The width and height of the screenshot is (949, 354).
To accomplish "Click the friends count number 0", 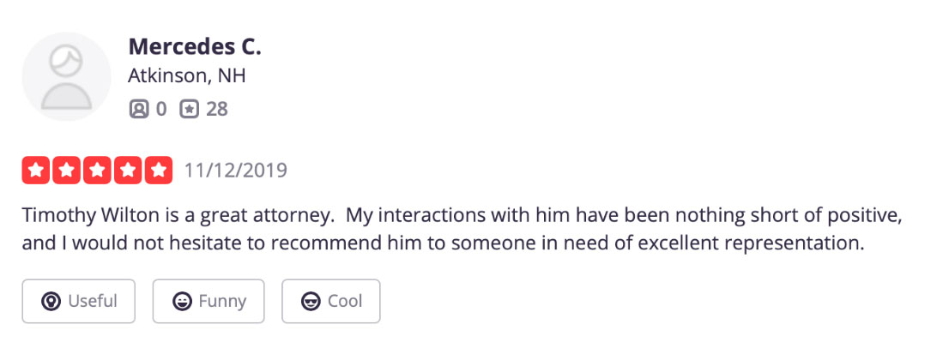I will tap(161, 110).
